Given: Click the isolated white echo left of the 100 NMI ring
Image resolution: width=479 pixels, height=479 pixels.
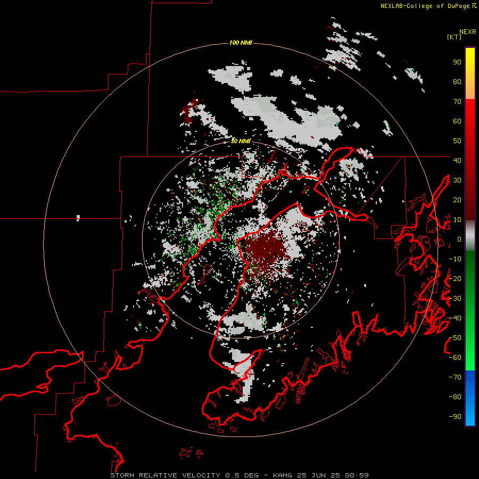Looking at the screenshot, I should pyautogui.click(x=78, y=218).
